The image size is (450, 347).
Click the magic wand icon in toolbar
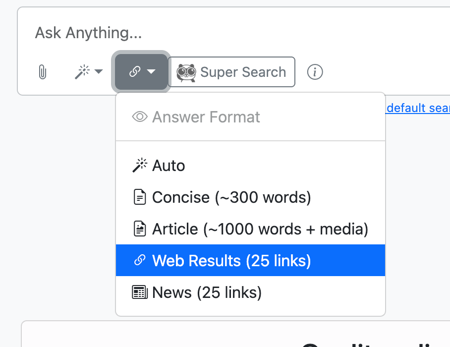point(82,72)
